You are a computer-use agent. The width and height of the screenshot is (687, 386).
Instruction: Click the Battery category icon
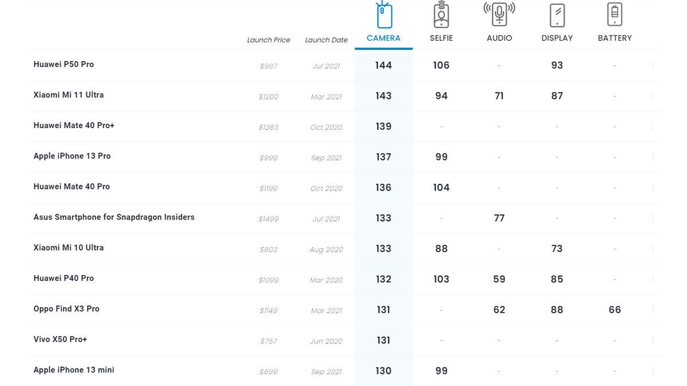(x=615, y=15)
